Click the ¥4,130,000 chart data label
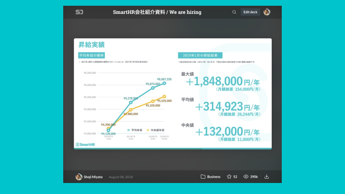The height and width of the screenshot is (194, 345). click(x=108, y=134)
